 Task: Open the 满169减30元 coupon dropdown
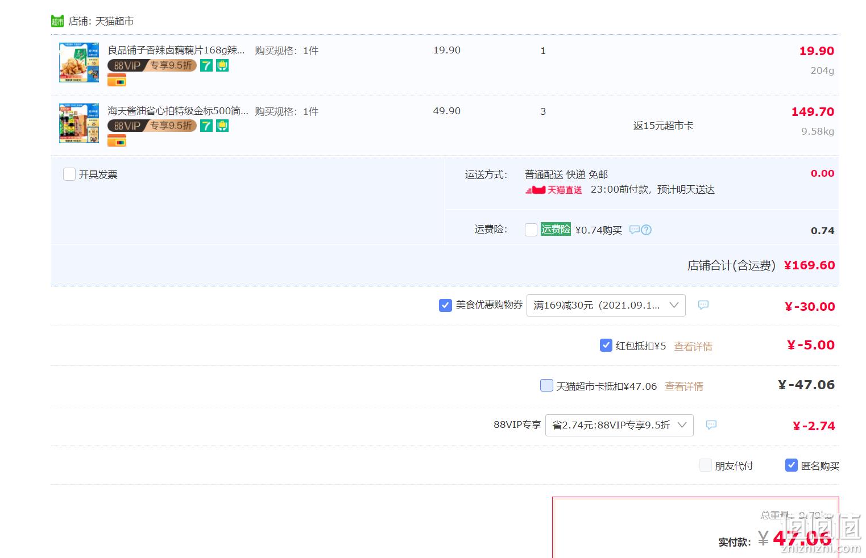click(x=606, y=305)
